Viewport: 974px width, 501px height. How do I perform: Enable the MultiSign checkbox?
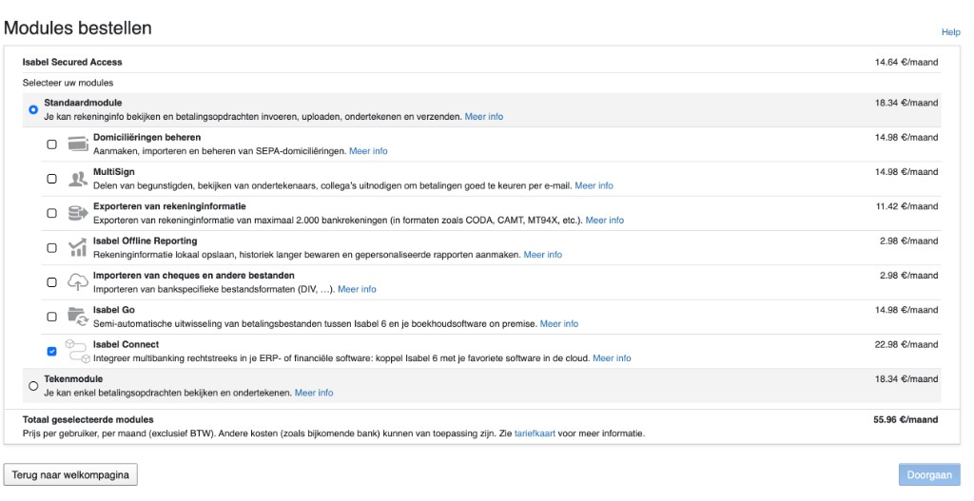pyautogui.click(x=51, y=179)
